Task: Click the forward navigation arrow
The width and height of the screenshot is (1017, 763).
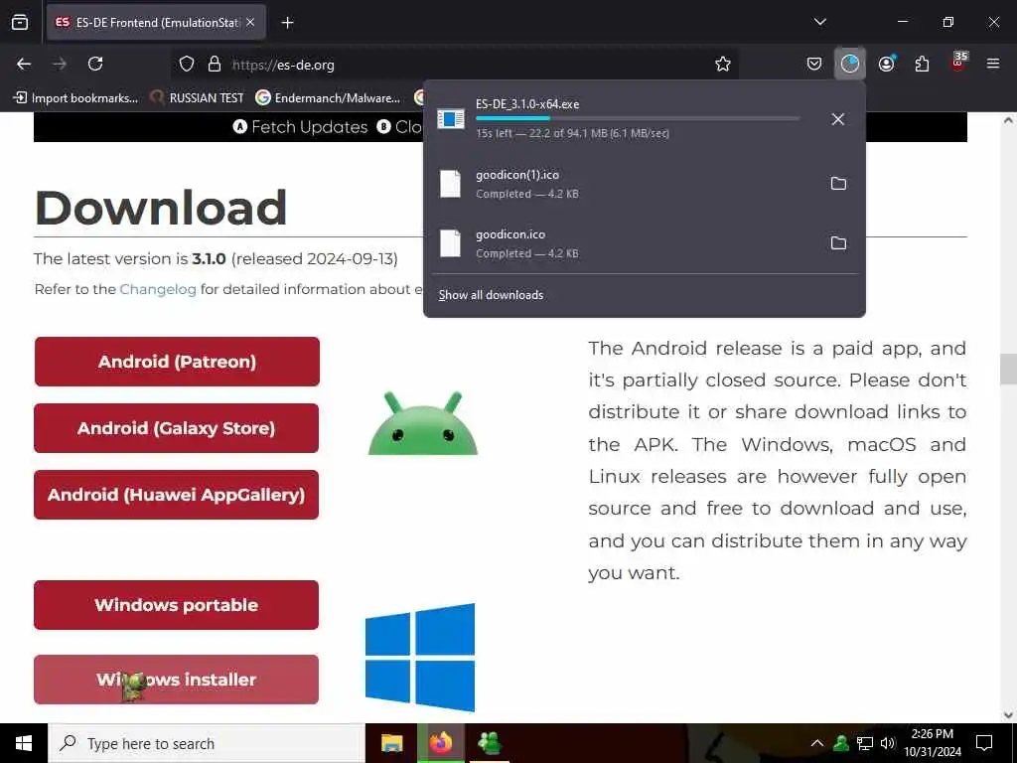Action: (60, 64)
